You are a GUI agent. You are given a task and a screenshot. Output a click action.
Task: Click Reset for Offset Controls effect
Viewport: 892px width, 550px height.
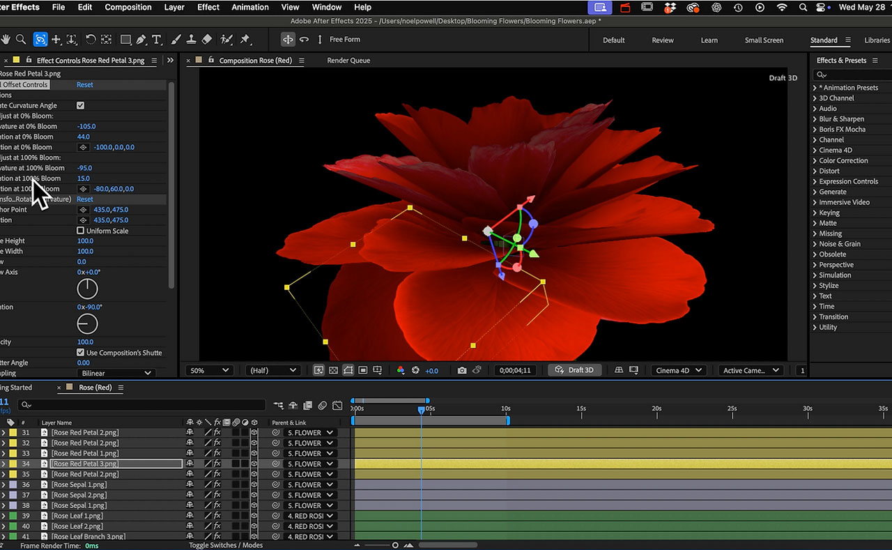pos(84,84)
